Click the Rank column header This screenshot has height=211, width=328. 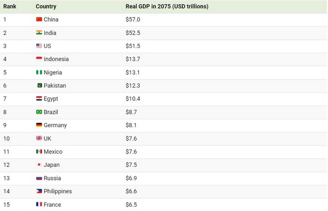[x=10, y=7]
